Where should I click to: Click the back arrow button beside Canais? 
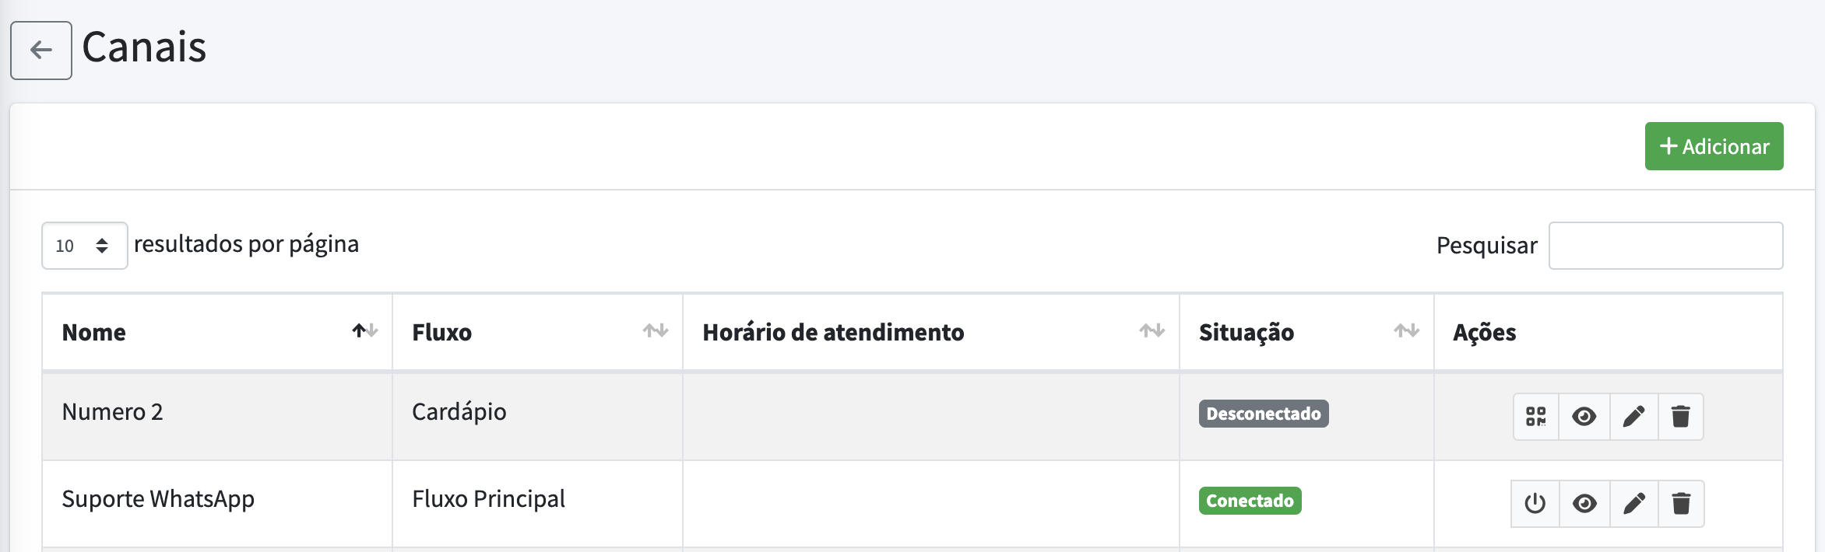41,51
